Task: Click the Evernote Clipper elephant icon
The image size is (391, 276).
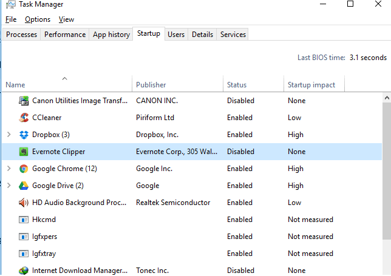Action: 24,152
